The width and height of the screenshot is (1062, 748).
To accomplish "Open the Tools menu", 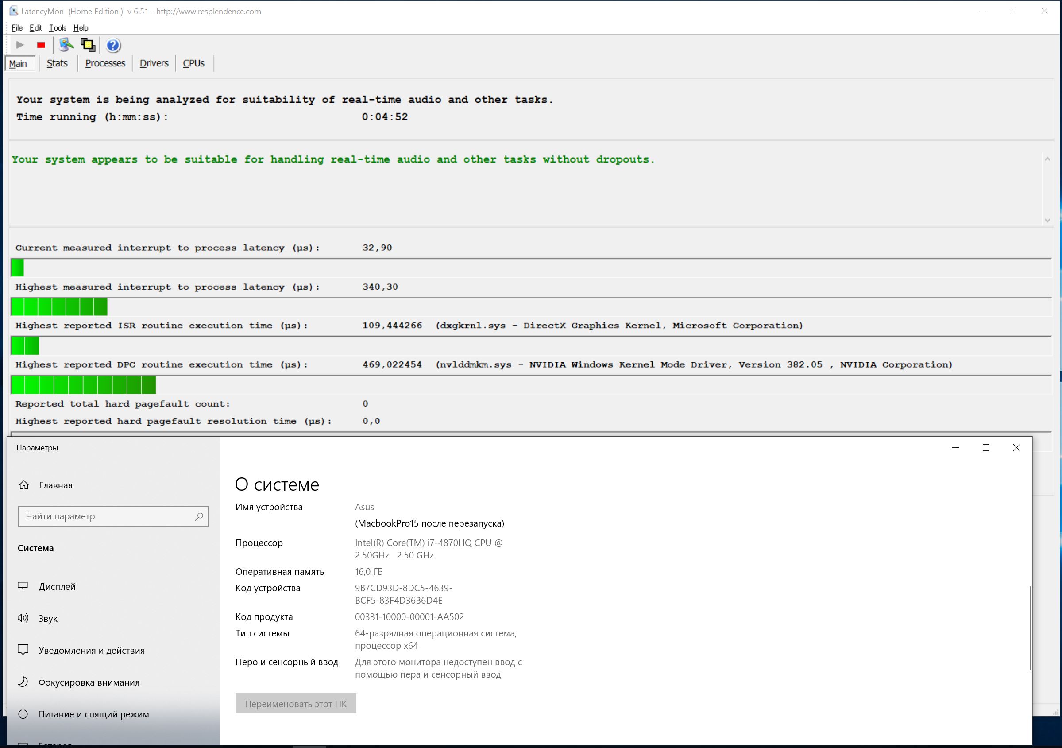I will coord(58,28).
